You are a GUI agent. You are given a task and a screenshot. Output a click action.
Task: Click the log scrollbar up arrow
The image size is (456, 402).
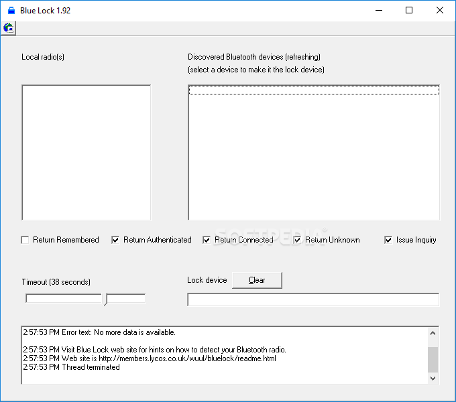coord(433,333)
